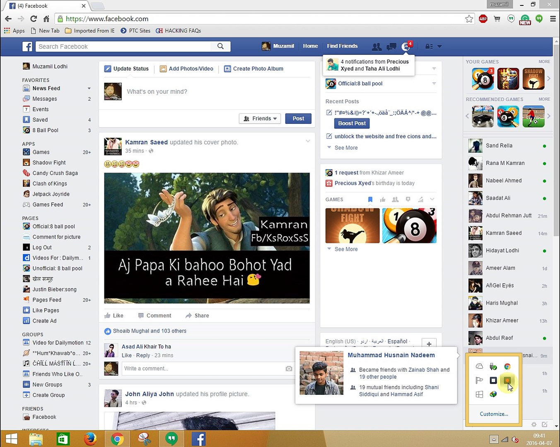Launch Firefox from the taskbar
The height and width of the screenshot is (447, 560).
click(90, 439)
